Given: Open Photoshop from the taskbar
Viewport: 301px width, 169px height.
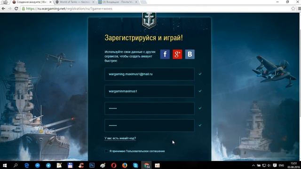Looking at the screenshot, I should (x=92, y=165).
